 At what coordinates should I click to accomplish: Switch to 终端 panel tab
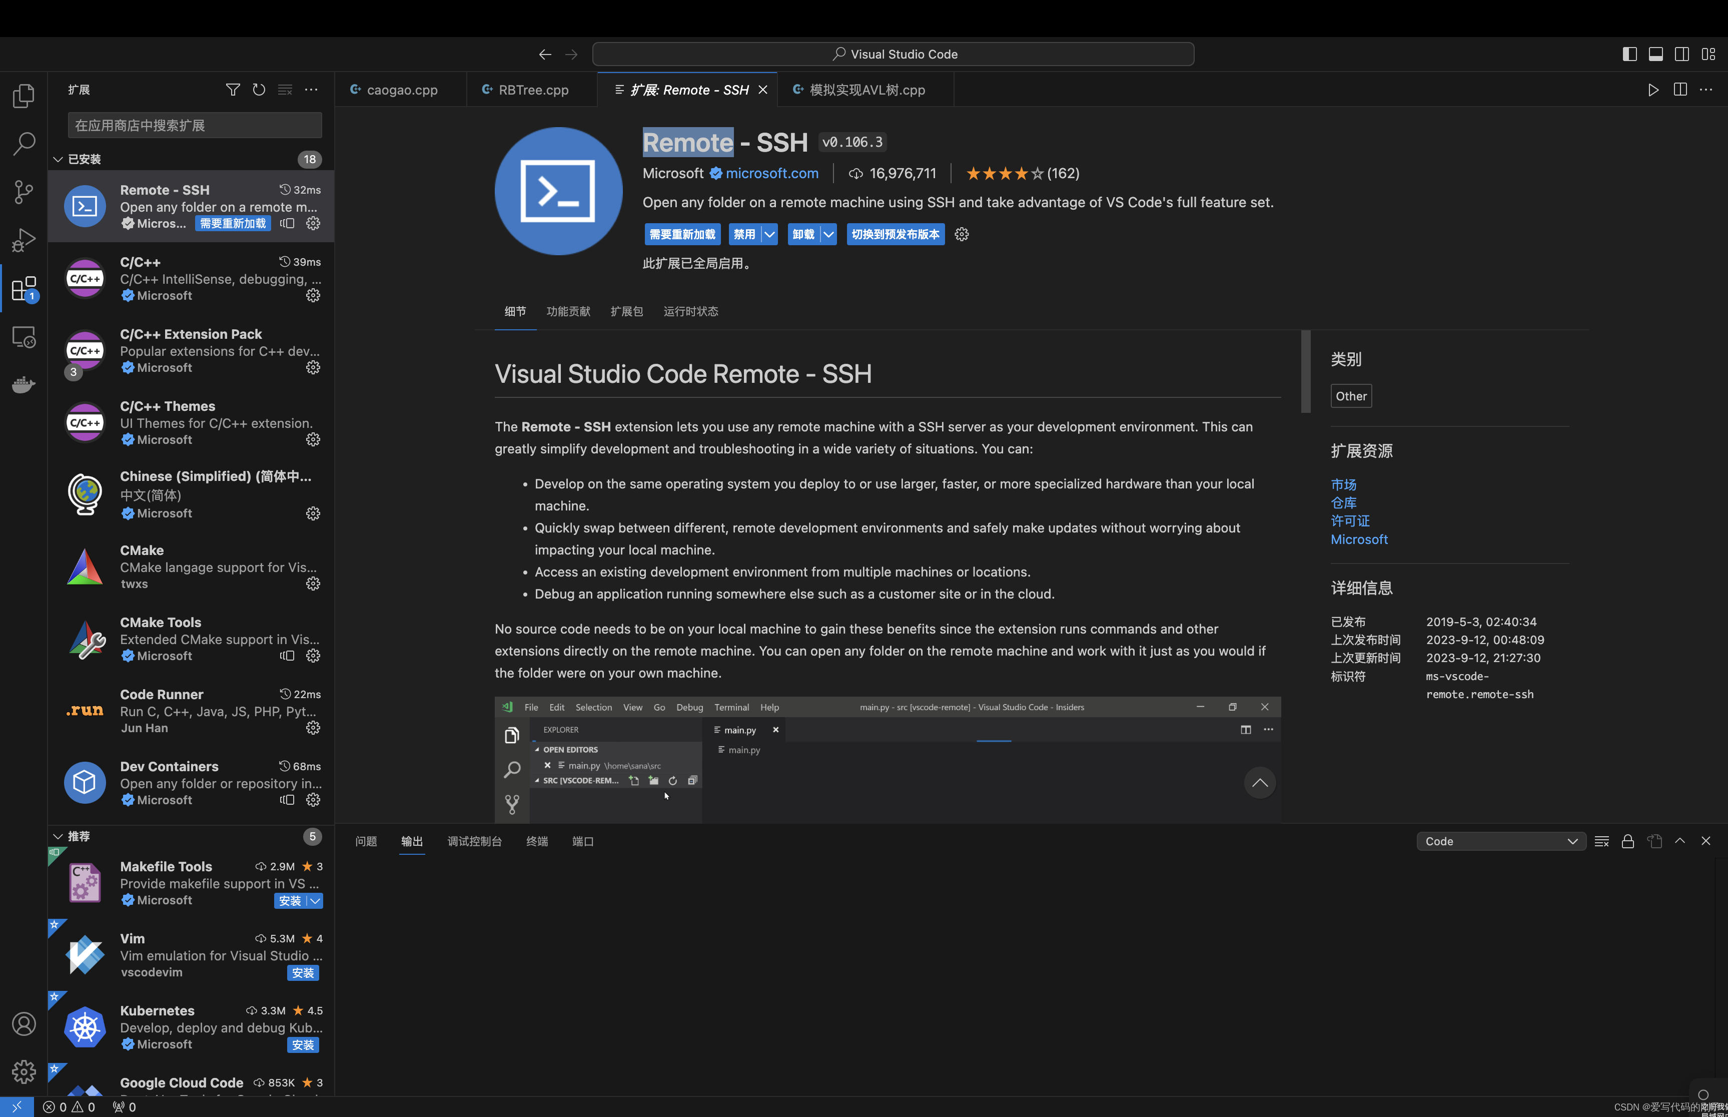click(537, 841)
